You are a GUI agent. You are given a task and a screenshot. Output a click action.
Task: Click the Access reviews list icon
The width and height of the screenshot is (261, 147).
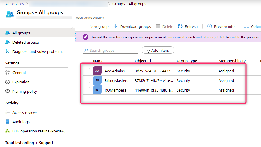(7, 112)
